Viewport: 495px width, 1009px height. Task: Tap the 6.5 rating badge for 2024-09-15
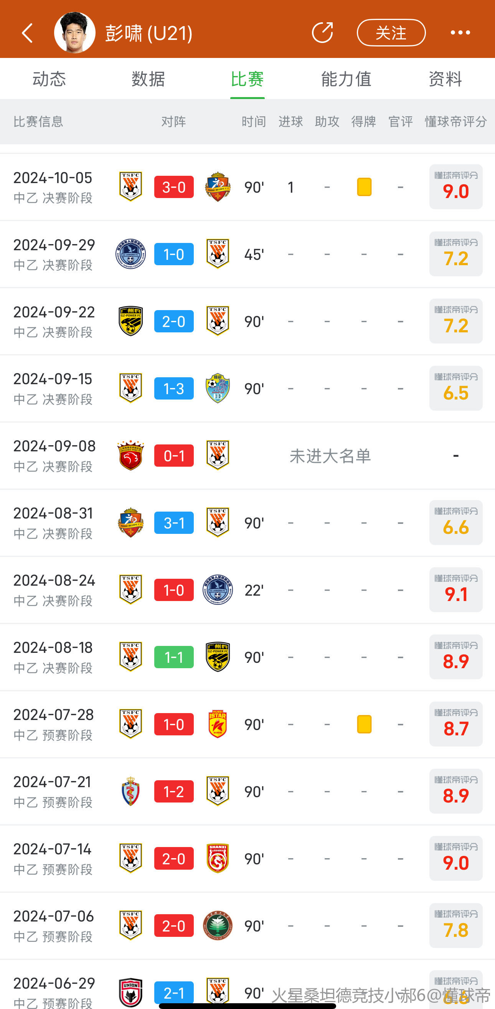[x=456, y=388]
